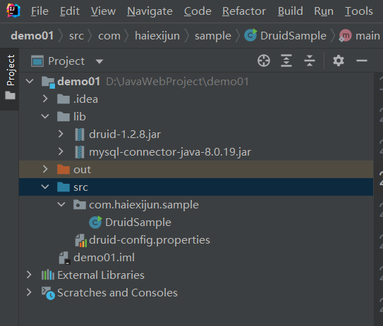Screen dimensions: 383x326
Task: Select mysql-connector-java-8.0.19.jar name
Action: click(170, 152)
